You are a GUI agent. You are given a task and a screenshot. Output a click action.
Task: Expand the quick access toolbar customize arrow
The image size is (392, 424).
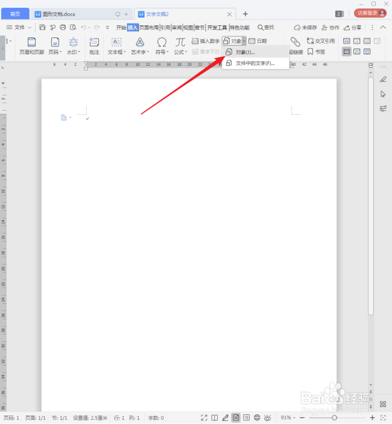click(x=107, y=27)
